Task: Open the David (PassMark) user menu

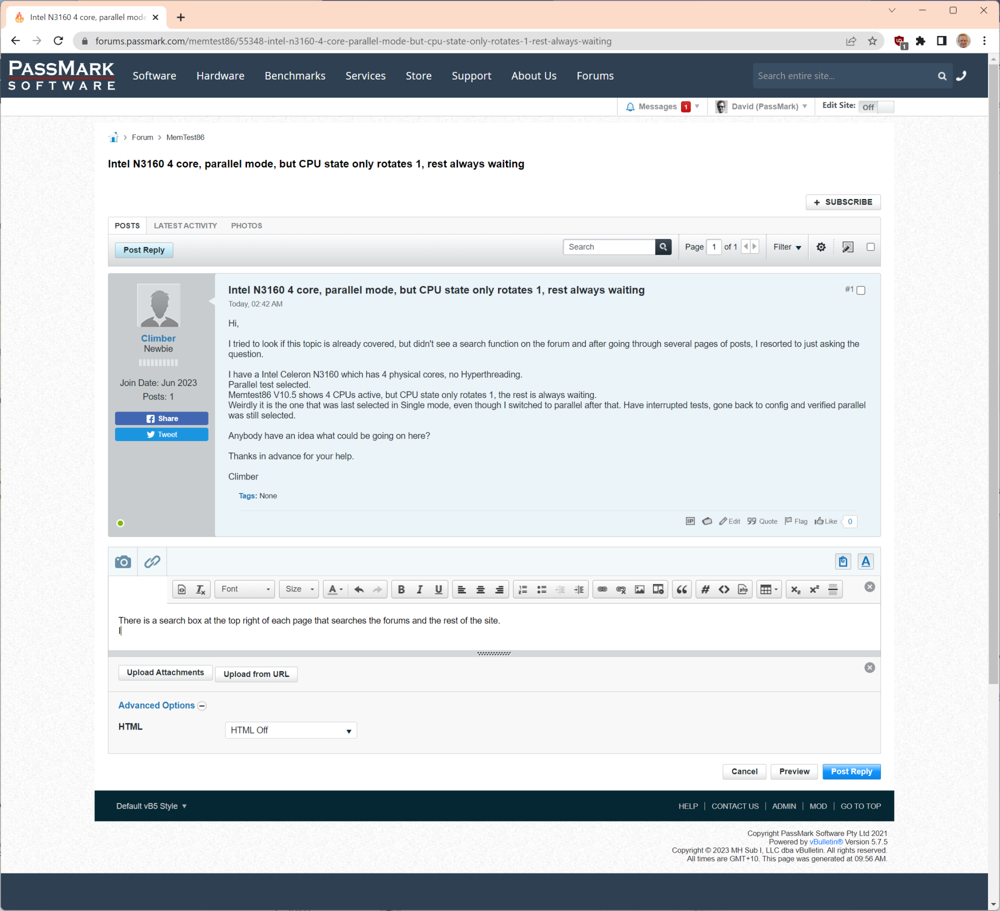Action: click(x=761, y=106)
